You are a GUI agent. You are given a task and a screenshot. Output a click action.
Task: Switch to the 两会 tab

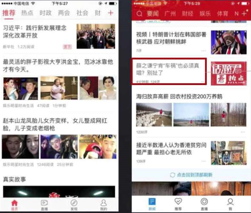[64, 13]
